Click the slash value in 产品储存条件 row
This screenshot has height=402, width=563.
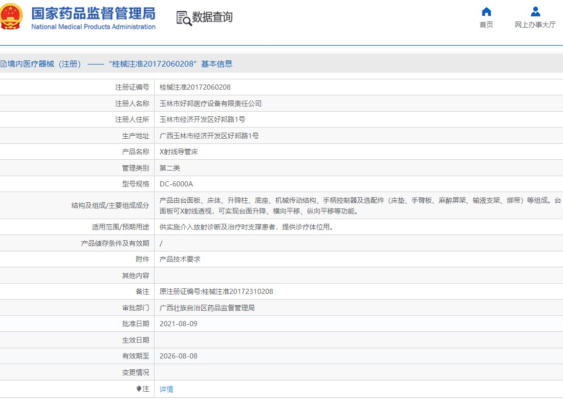(161, 243)
